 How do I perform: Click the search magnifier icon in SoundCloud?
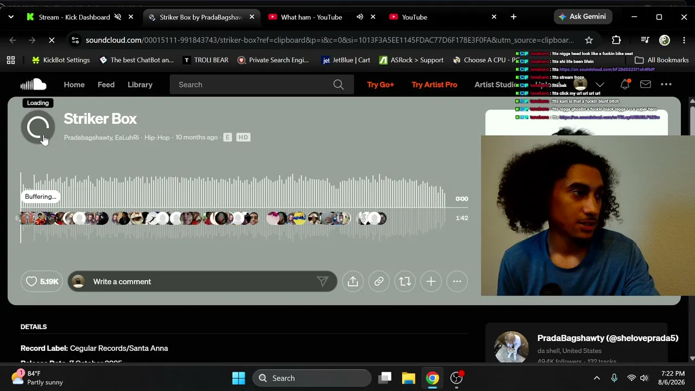point(338,85)
